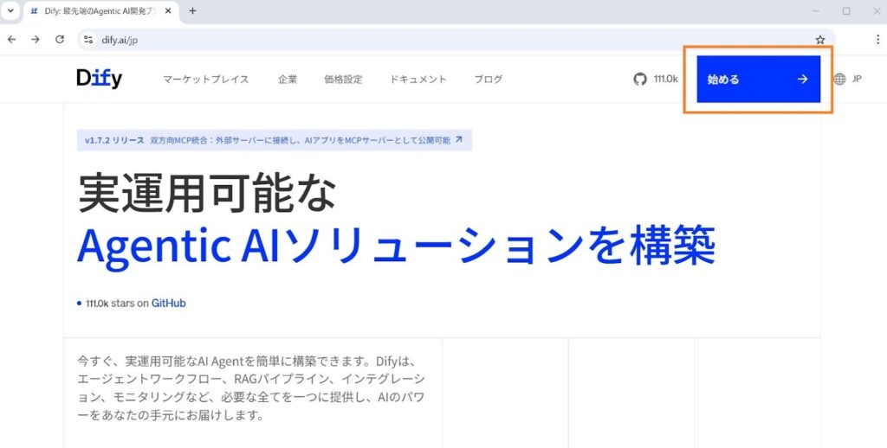The width and height of the screenshot is (887, 448).
Task: Open ドキュメント from the navigation
Action: pos(418,80)
